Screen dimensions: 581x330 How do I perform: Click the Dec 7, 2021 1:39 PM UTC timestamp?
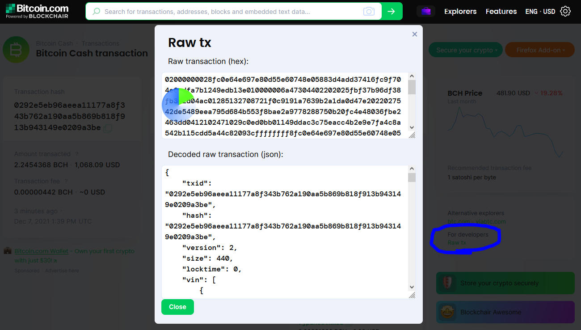tap(53, 221)
